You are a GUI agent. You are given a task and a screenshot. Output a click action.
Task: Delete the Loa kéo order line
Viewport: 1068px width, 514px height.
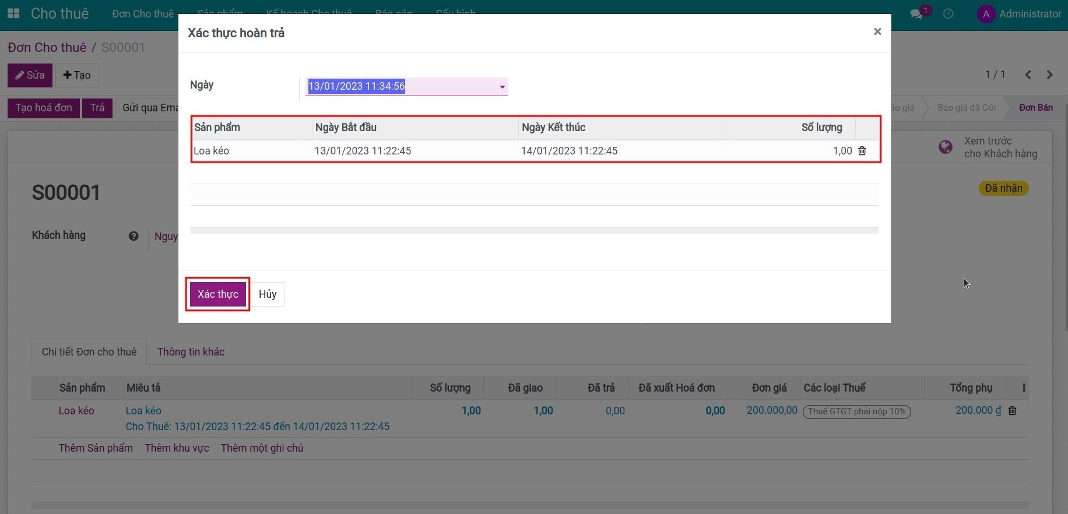coord(1013,411)
